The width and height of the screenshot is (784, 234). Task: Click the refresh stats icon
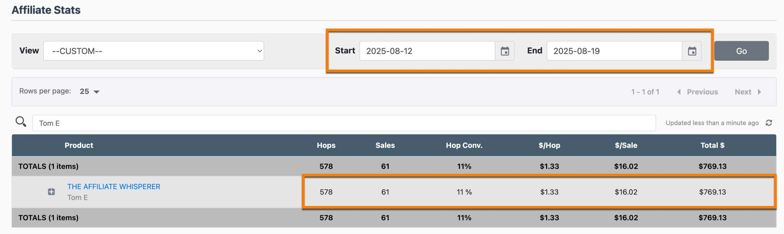tap(769, 123)
